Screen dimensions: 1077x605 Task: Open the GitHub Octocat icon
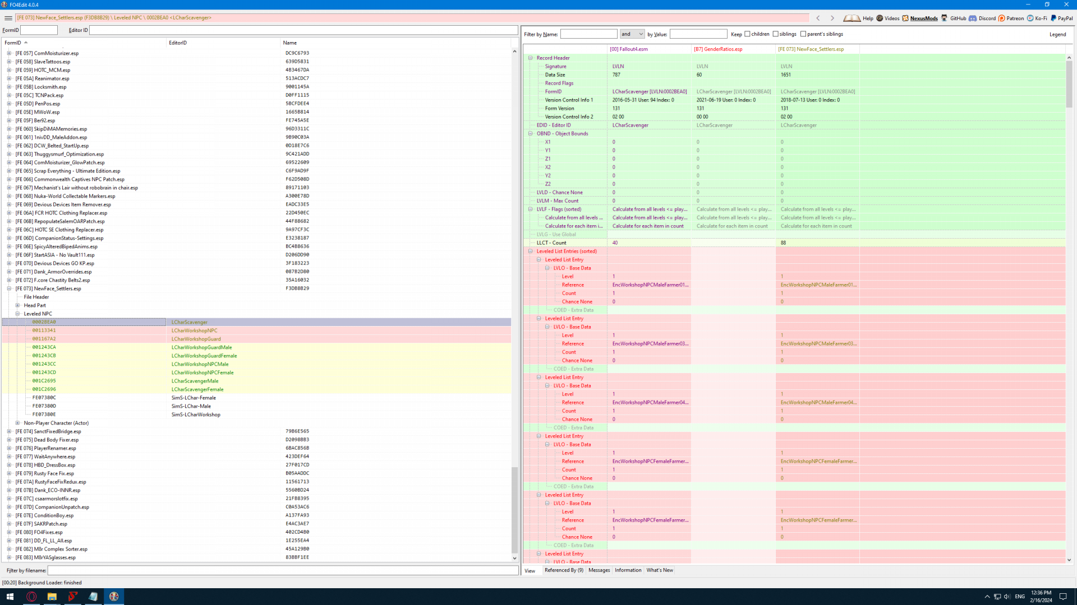point(945,18)
